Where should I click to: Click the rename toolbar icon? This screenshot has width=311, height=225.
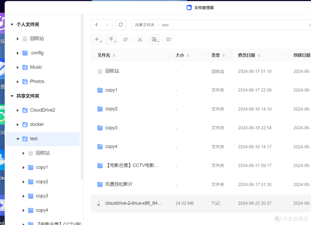(x=168, y=39)
